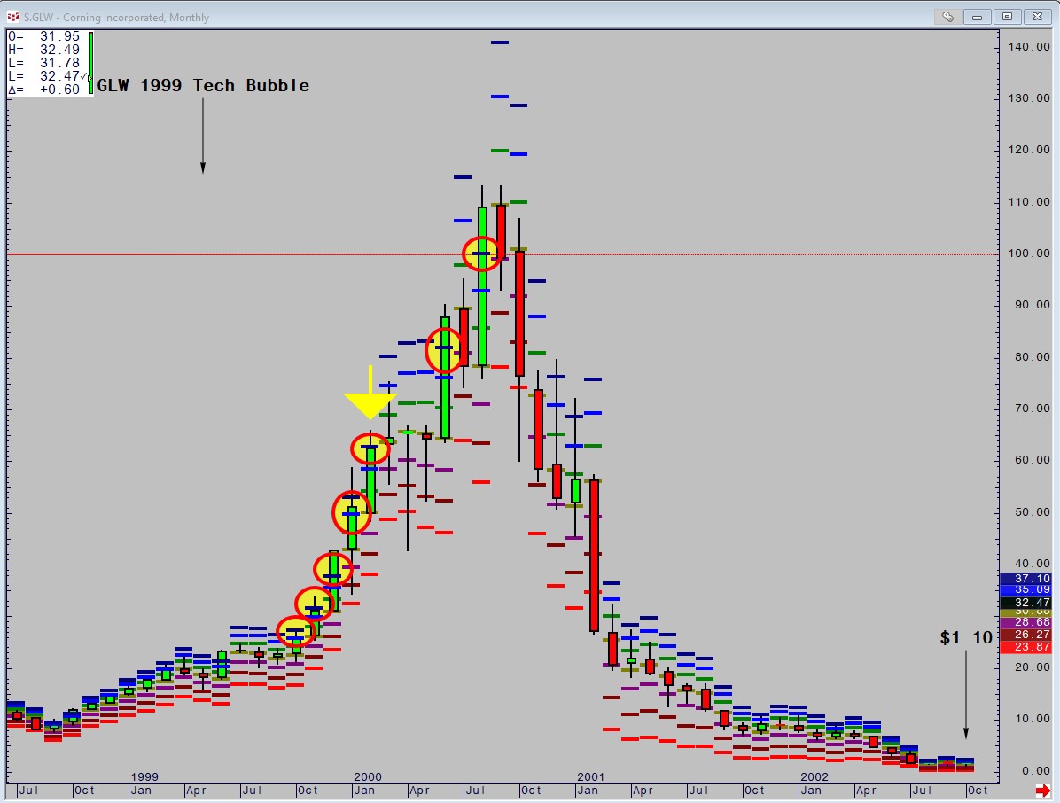Click the title text 'S.GLW - Corning Incorporated, Monthly'
This screenshot has height=803, width=1060.
(x=115, y=18)
